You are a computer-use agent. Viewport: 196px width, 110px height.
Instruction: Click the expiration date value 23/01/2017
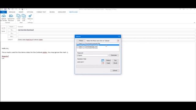[81, 62]
